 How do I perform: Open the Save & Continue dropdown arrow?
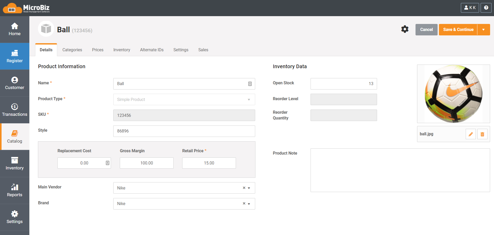point(483,30)
